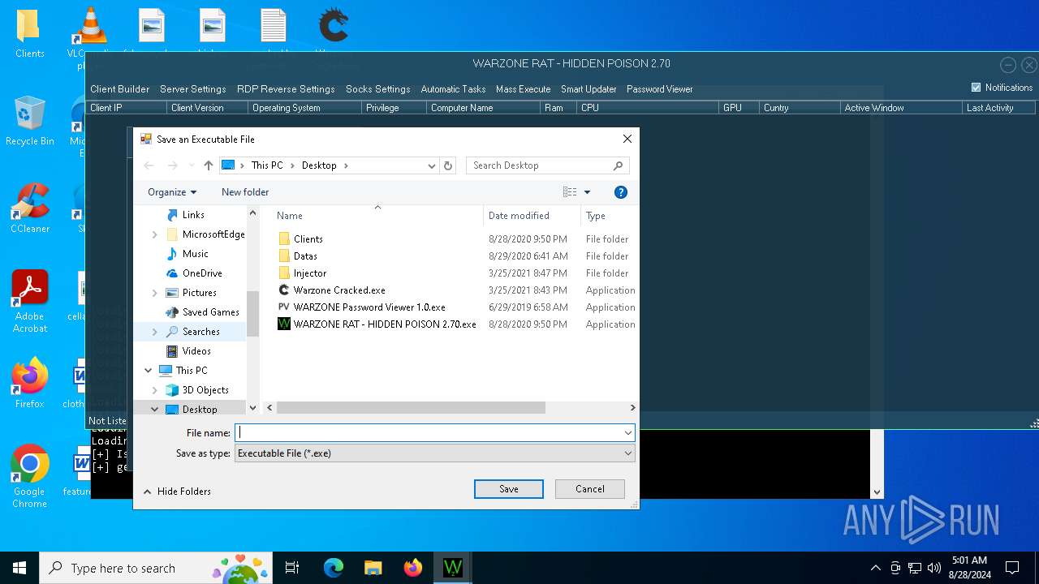Click the Cancel button
The image size is (1039, 584).
pyautogui.click(x=590, y=489)
